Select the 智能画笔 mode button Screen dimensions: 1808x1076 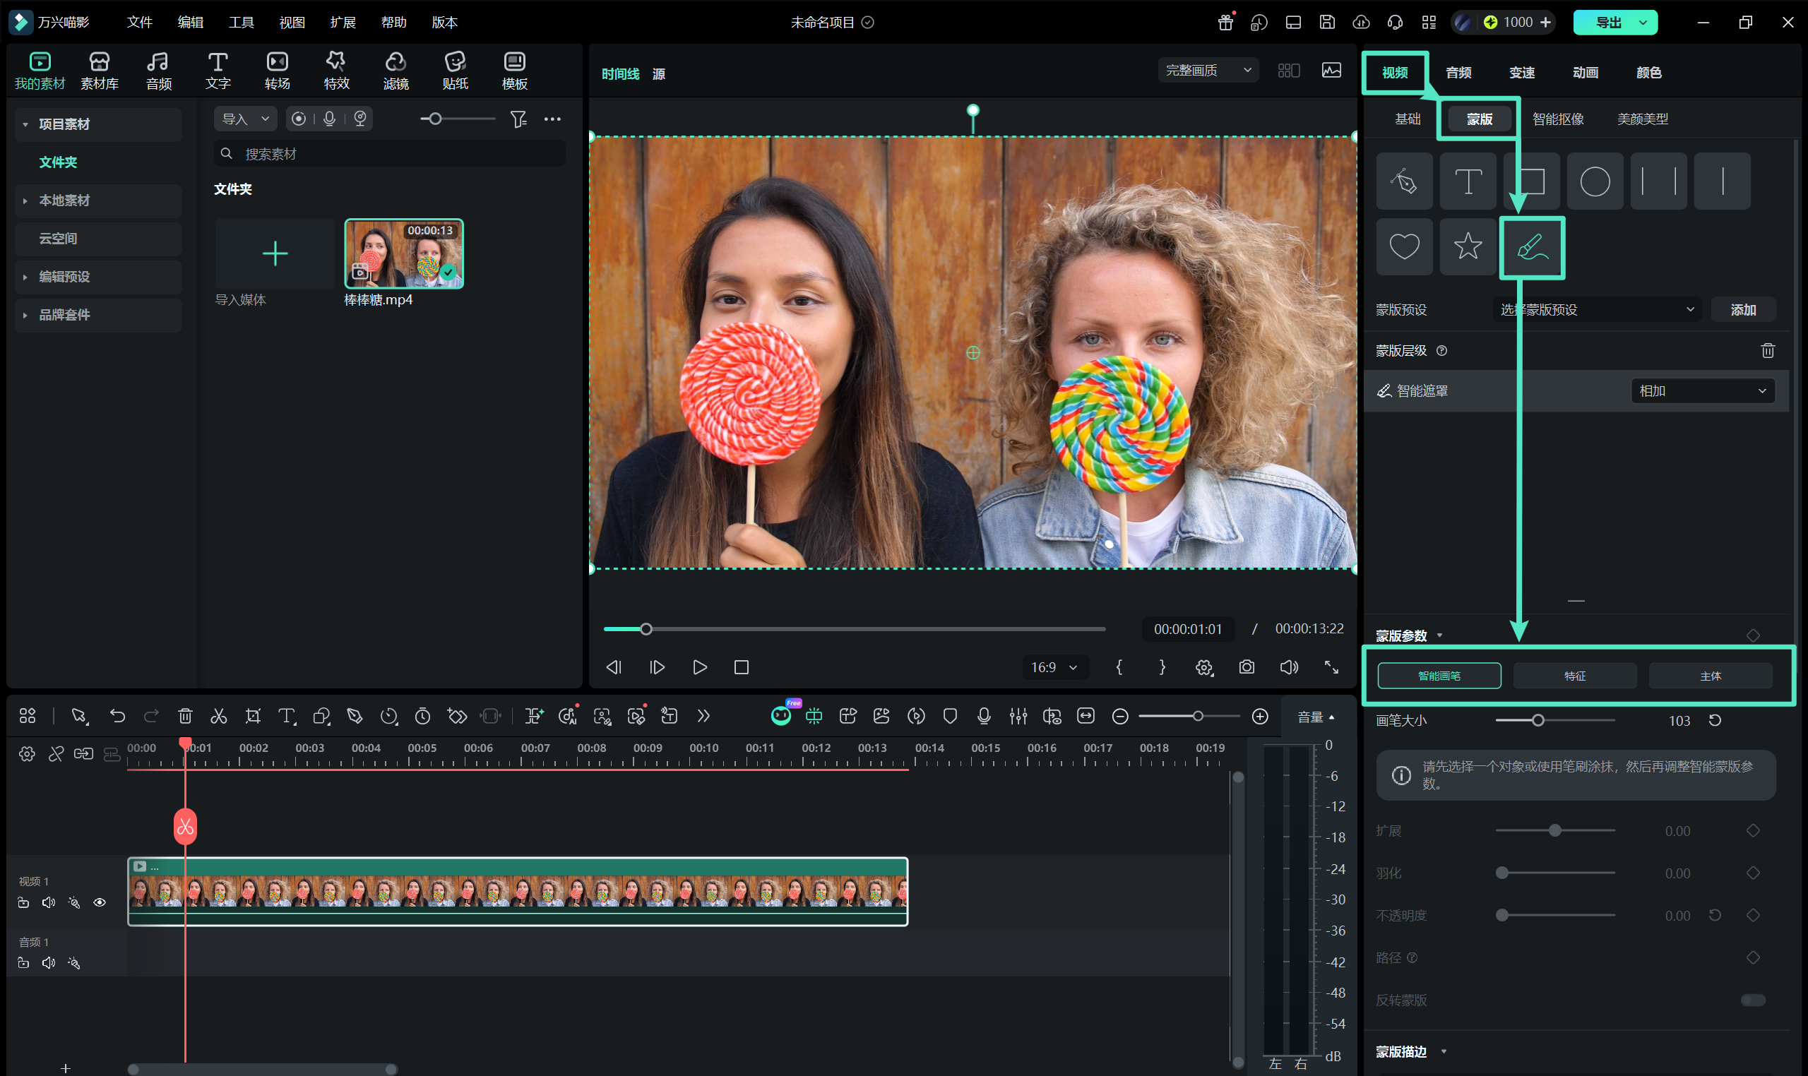pos(1439,676)
